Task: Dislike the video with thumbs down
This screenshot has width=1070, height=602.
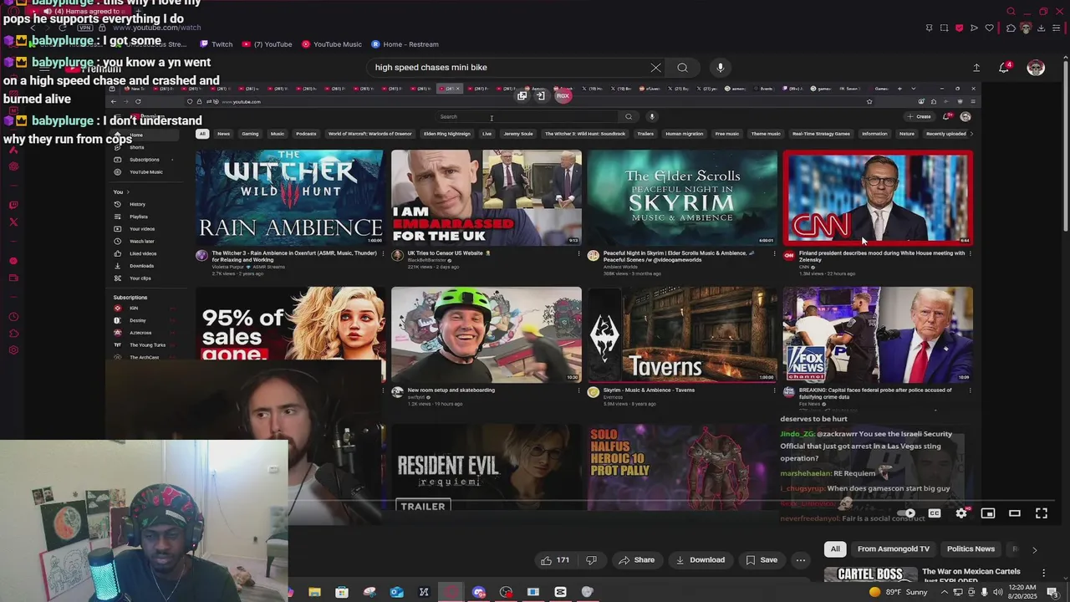Action: pos(592,560)
